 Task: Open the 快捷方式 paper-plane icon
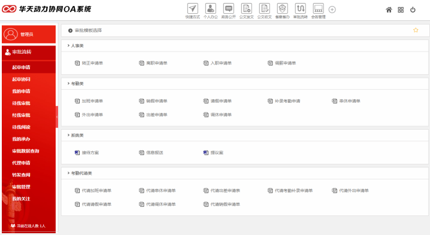192,8
